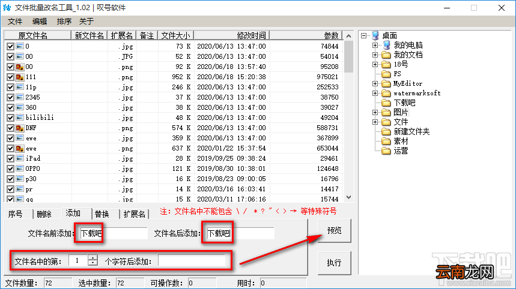
Task: Switch to the 删除 tab
Action: (47, 214)
